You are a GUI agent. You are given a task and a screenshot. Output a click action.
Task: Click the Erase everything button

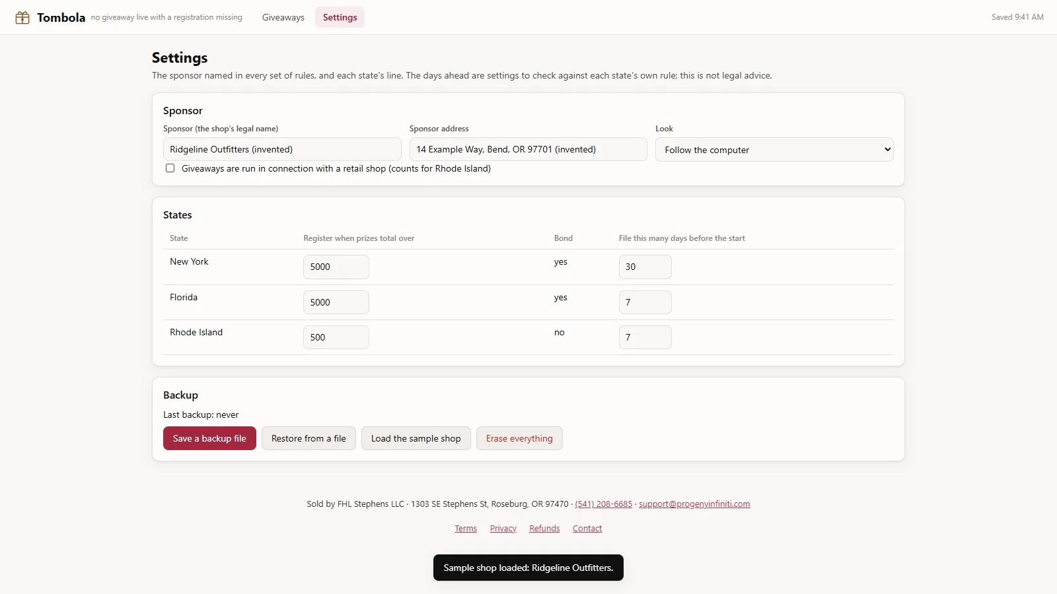pos(519,438)
